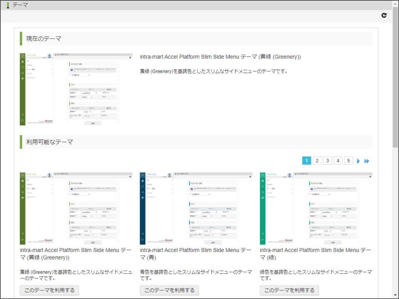Open page 2 of available themes

coord(317,161)
